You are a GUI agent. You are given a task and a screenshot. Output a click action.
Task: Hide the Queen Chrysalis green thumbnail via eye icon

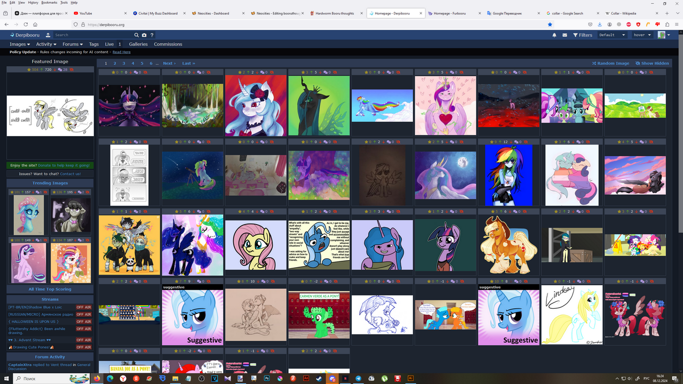click(x=336, y=72)
